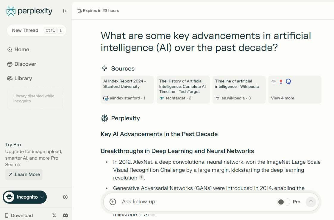Click the Download phone icon
The height and width of the screenshot is (220, 334).
click(x=7, y=216)
